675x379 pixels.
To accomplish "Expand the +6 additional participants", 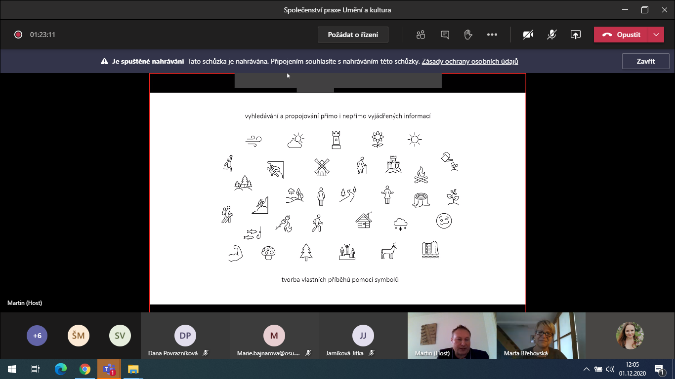I will tap(37, 336).
